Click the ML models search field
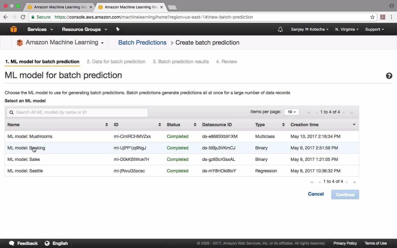 tap(77, 112)
